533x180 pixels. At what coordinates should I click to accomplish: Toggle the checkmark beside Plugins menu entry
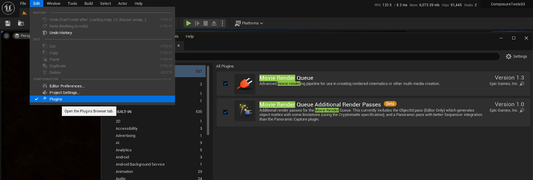pos(36,99)
